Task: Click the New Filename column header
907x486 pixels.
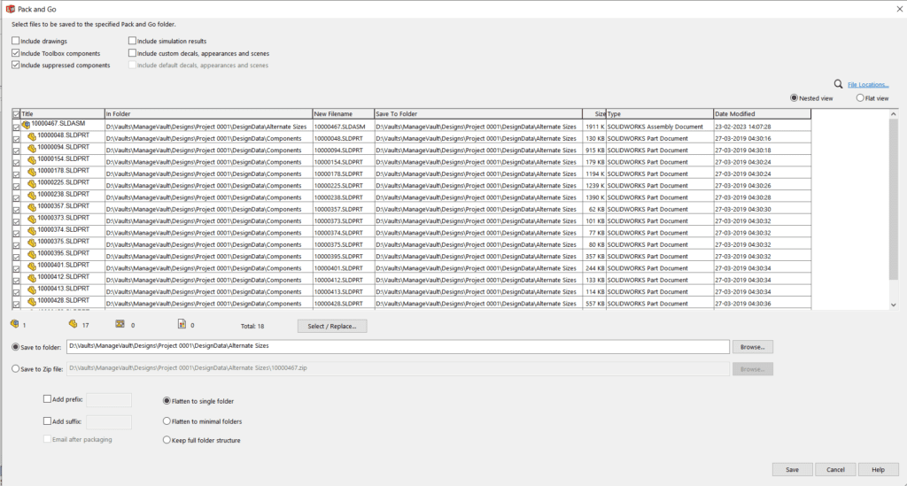Action: 342,114
